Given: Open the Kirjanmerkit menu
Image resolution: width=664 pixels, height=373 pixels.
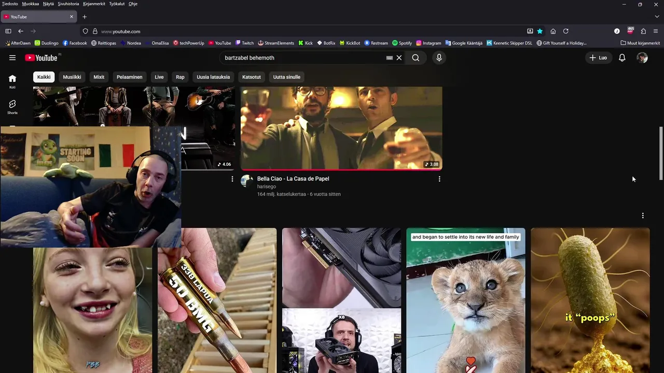Looking at the screenshot, I should (94, 4).
